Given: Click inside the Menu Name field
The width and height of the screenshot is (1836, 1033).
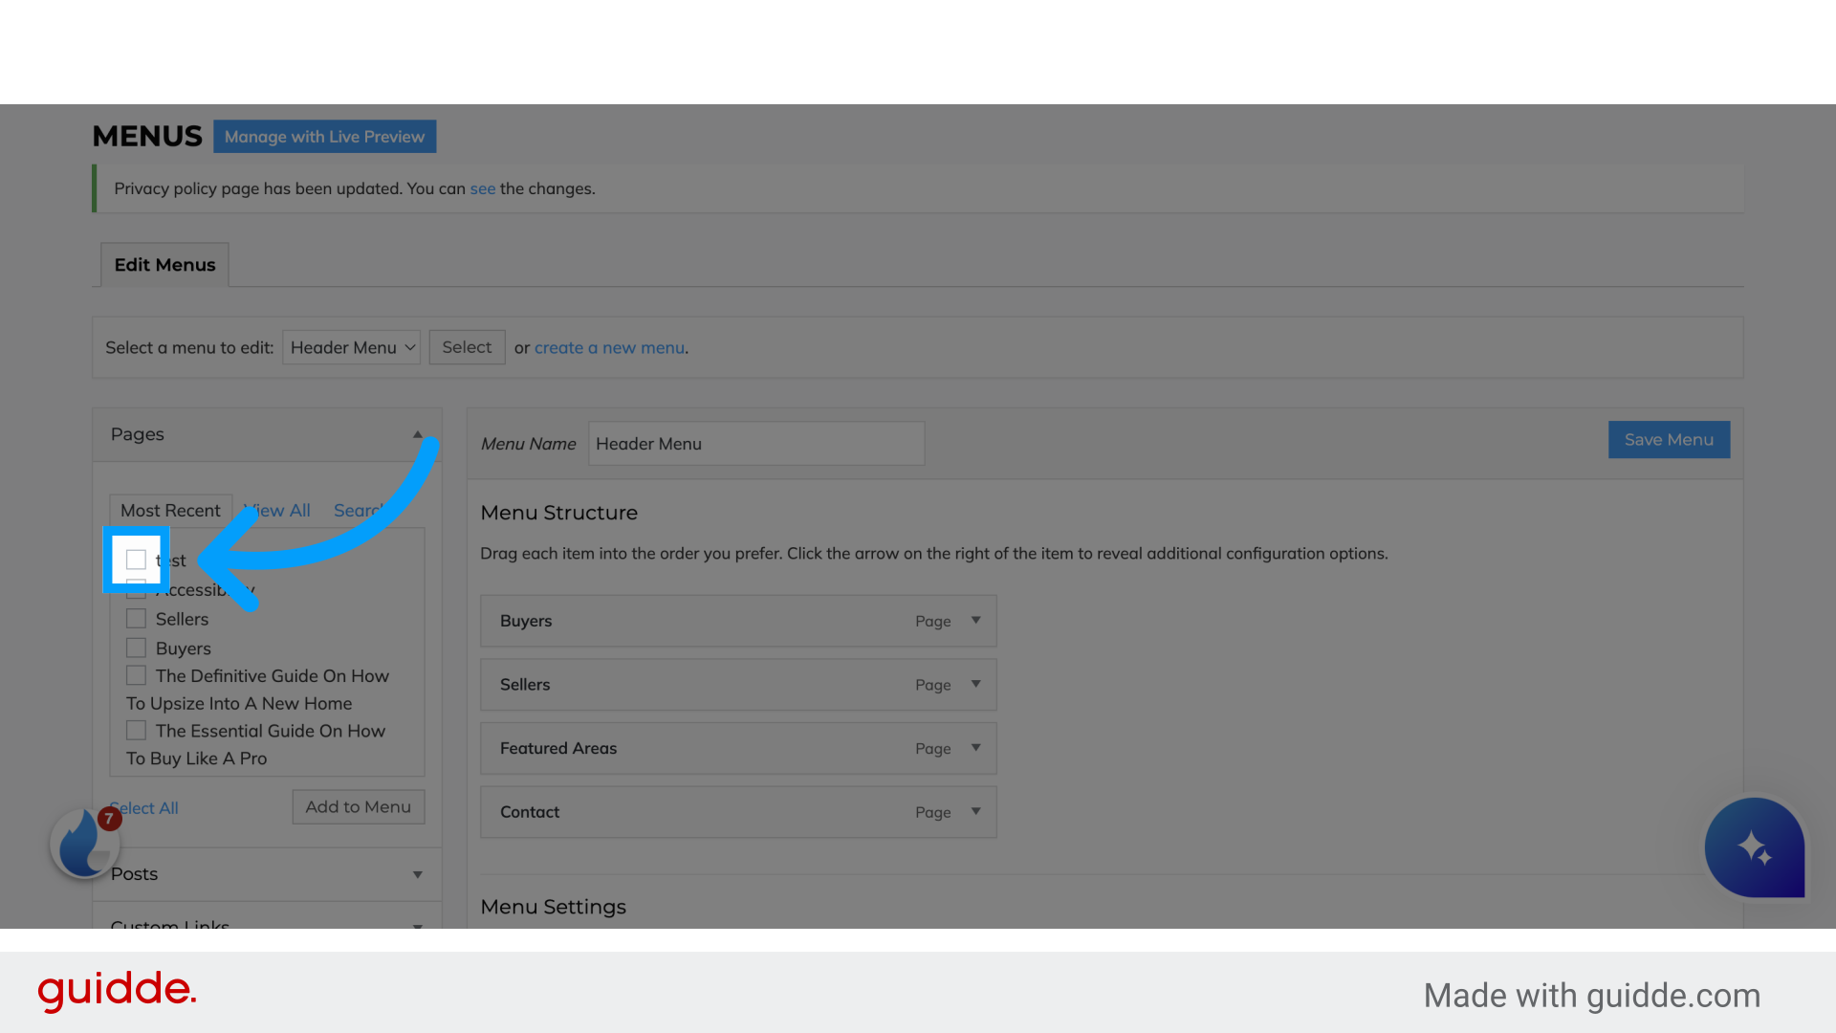Looking at the screenshot, I should [x=755, y=443].
